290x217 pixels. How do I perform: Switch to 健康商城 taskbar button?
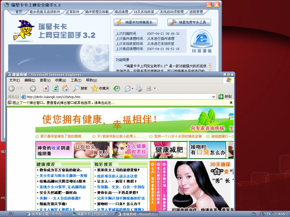click(x=137, y=214)
